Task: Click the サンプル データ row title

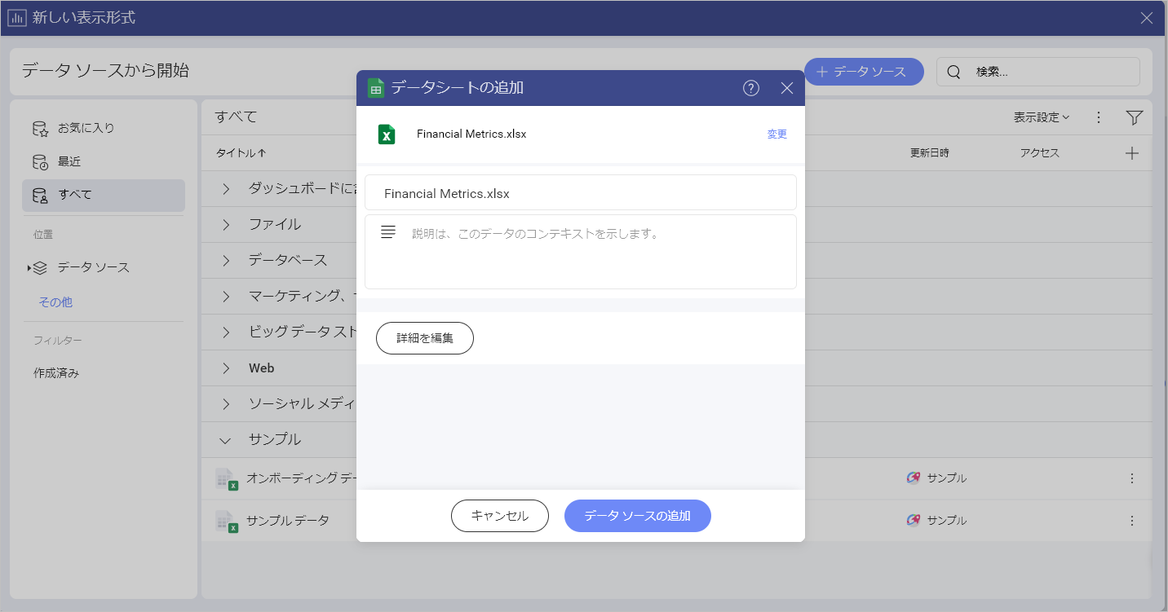Action: point(288,521)
